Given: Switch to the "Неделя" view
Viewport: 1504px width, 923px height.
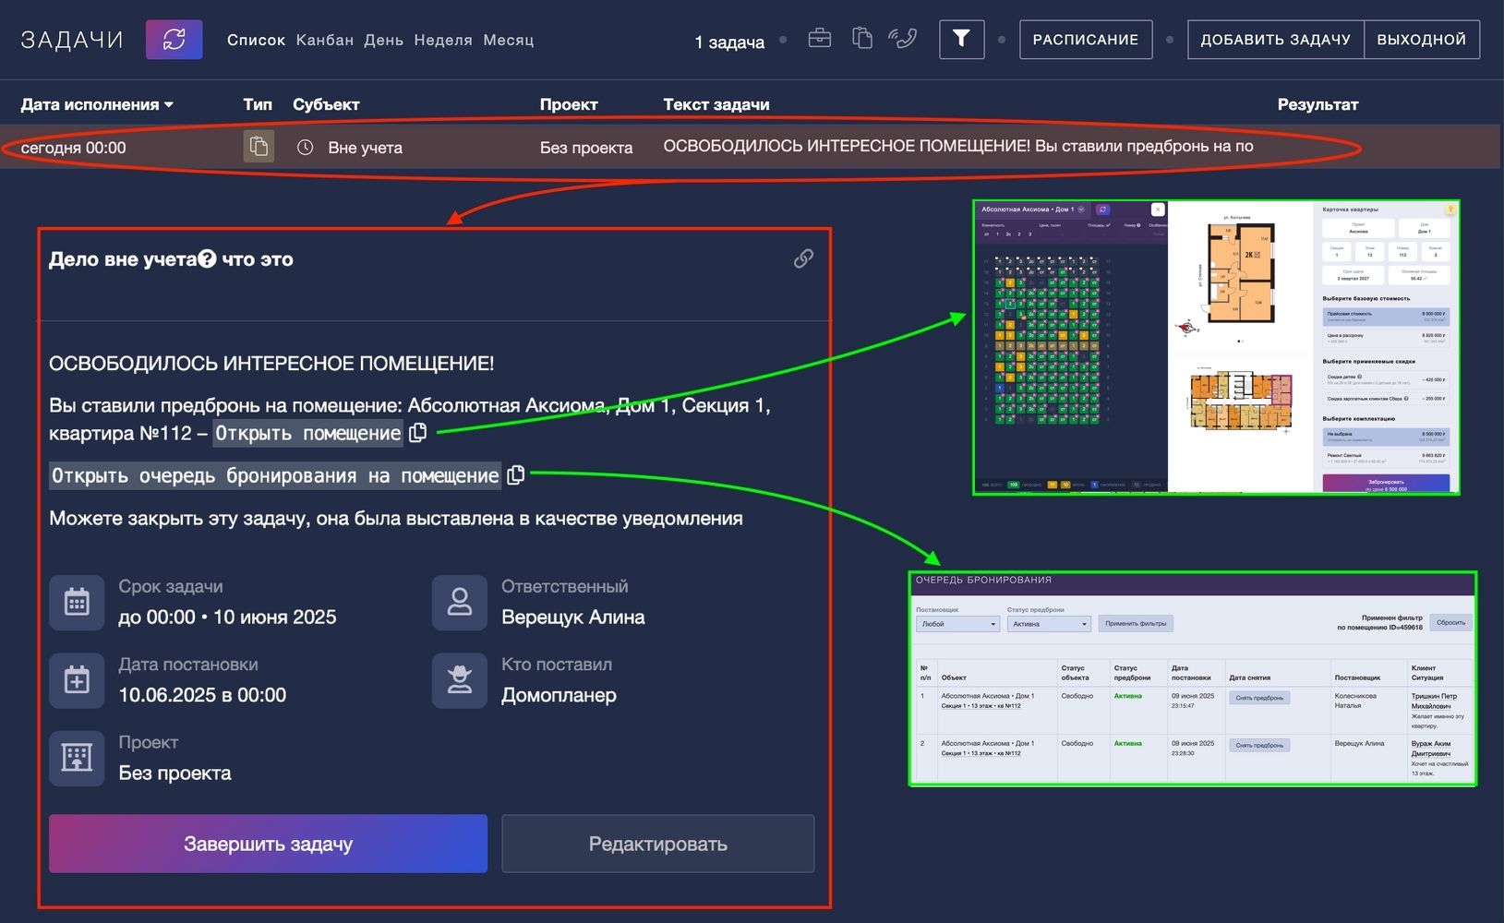Looking at the screenshot, I should [443, 41].
